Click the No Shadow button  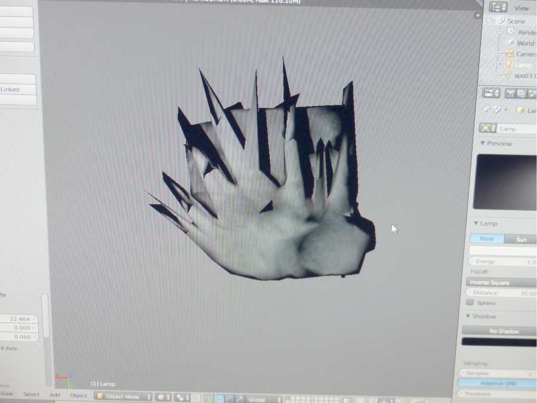tap(499, 331)
